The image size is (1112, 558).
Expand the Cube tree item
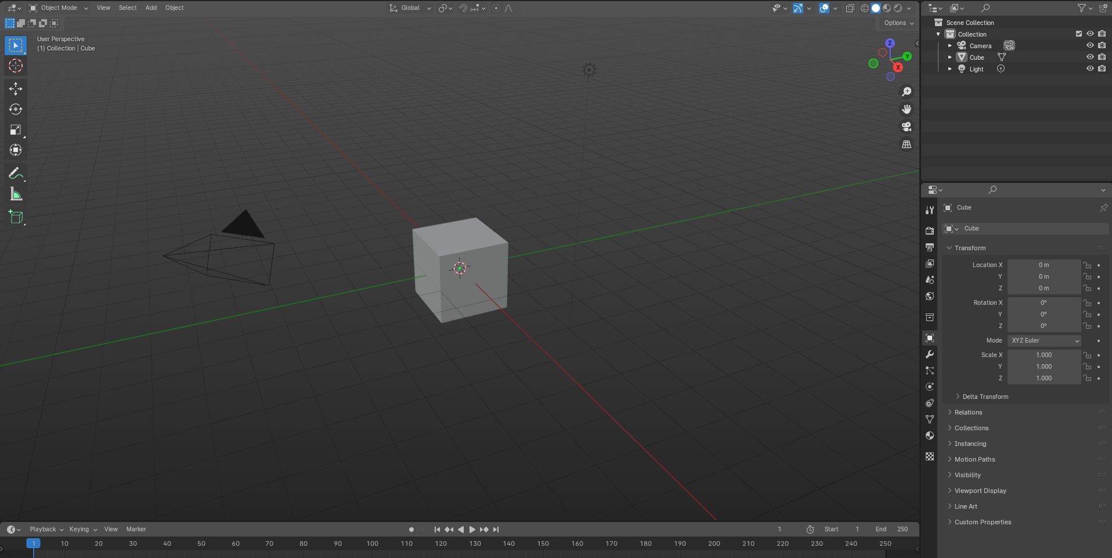coord(949,57)
